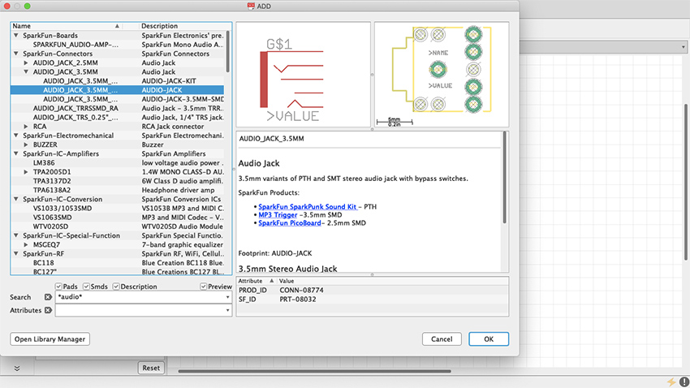Click the exclamation warning icon in status bar
The height and width of the screenshot is (388, 690).
point(684,382)
